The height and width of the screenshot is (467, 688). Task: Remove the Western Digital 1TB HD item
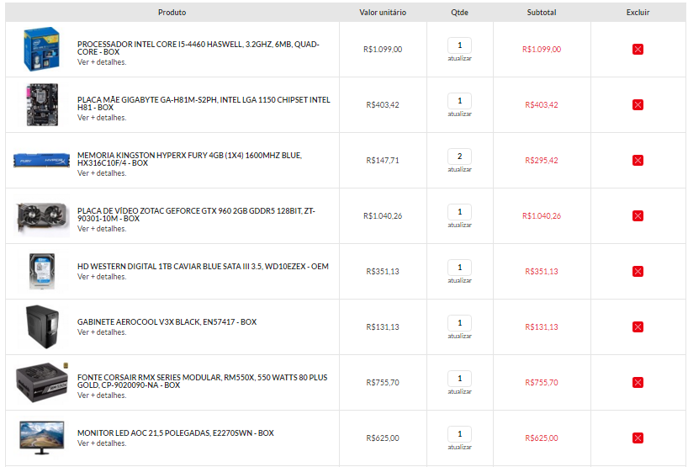pos(638,271)
